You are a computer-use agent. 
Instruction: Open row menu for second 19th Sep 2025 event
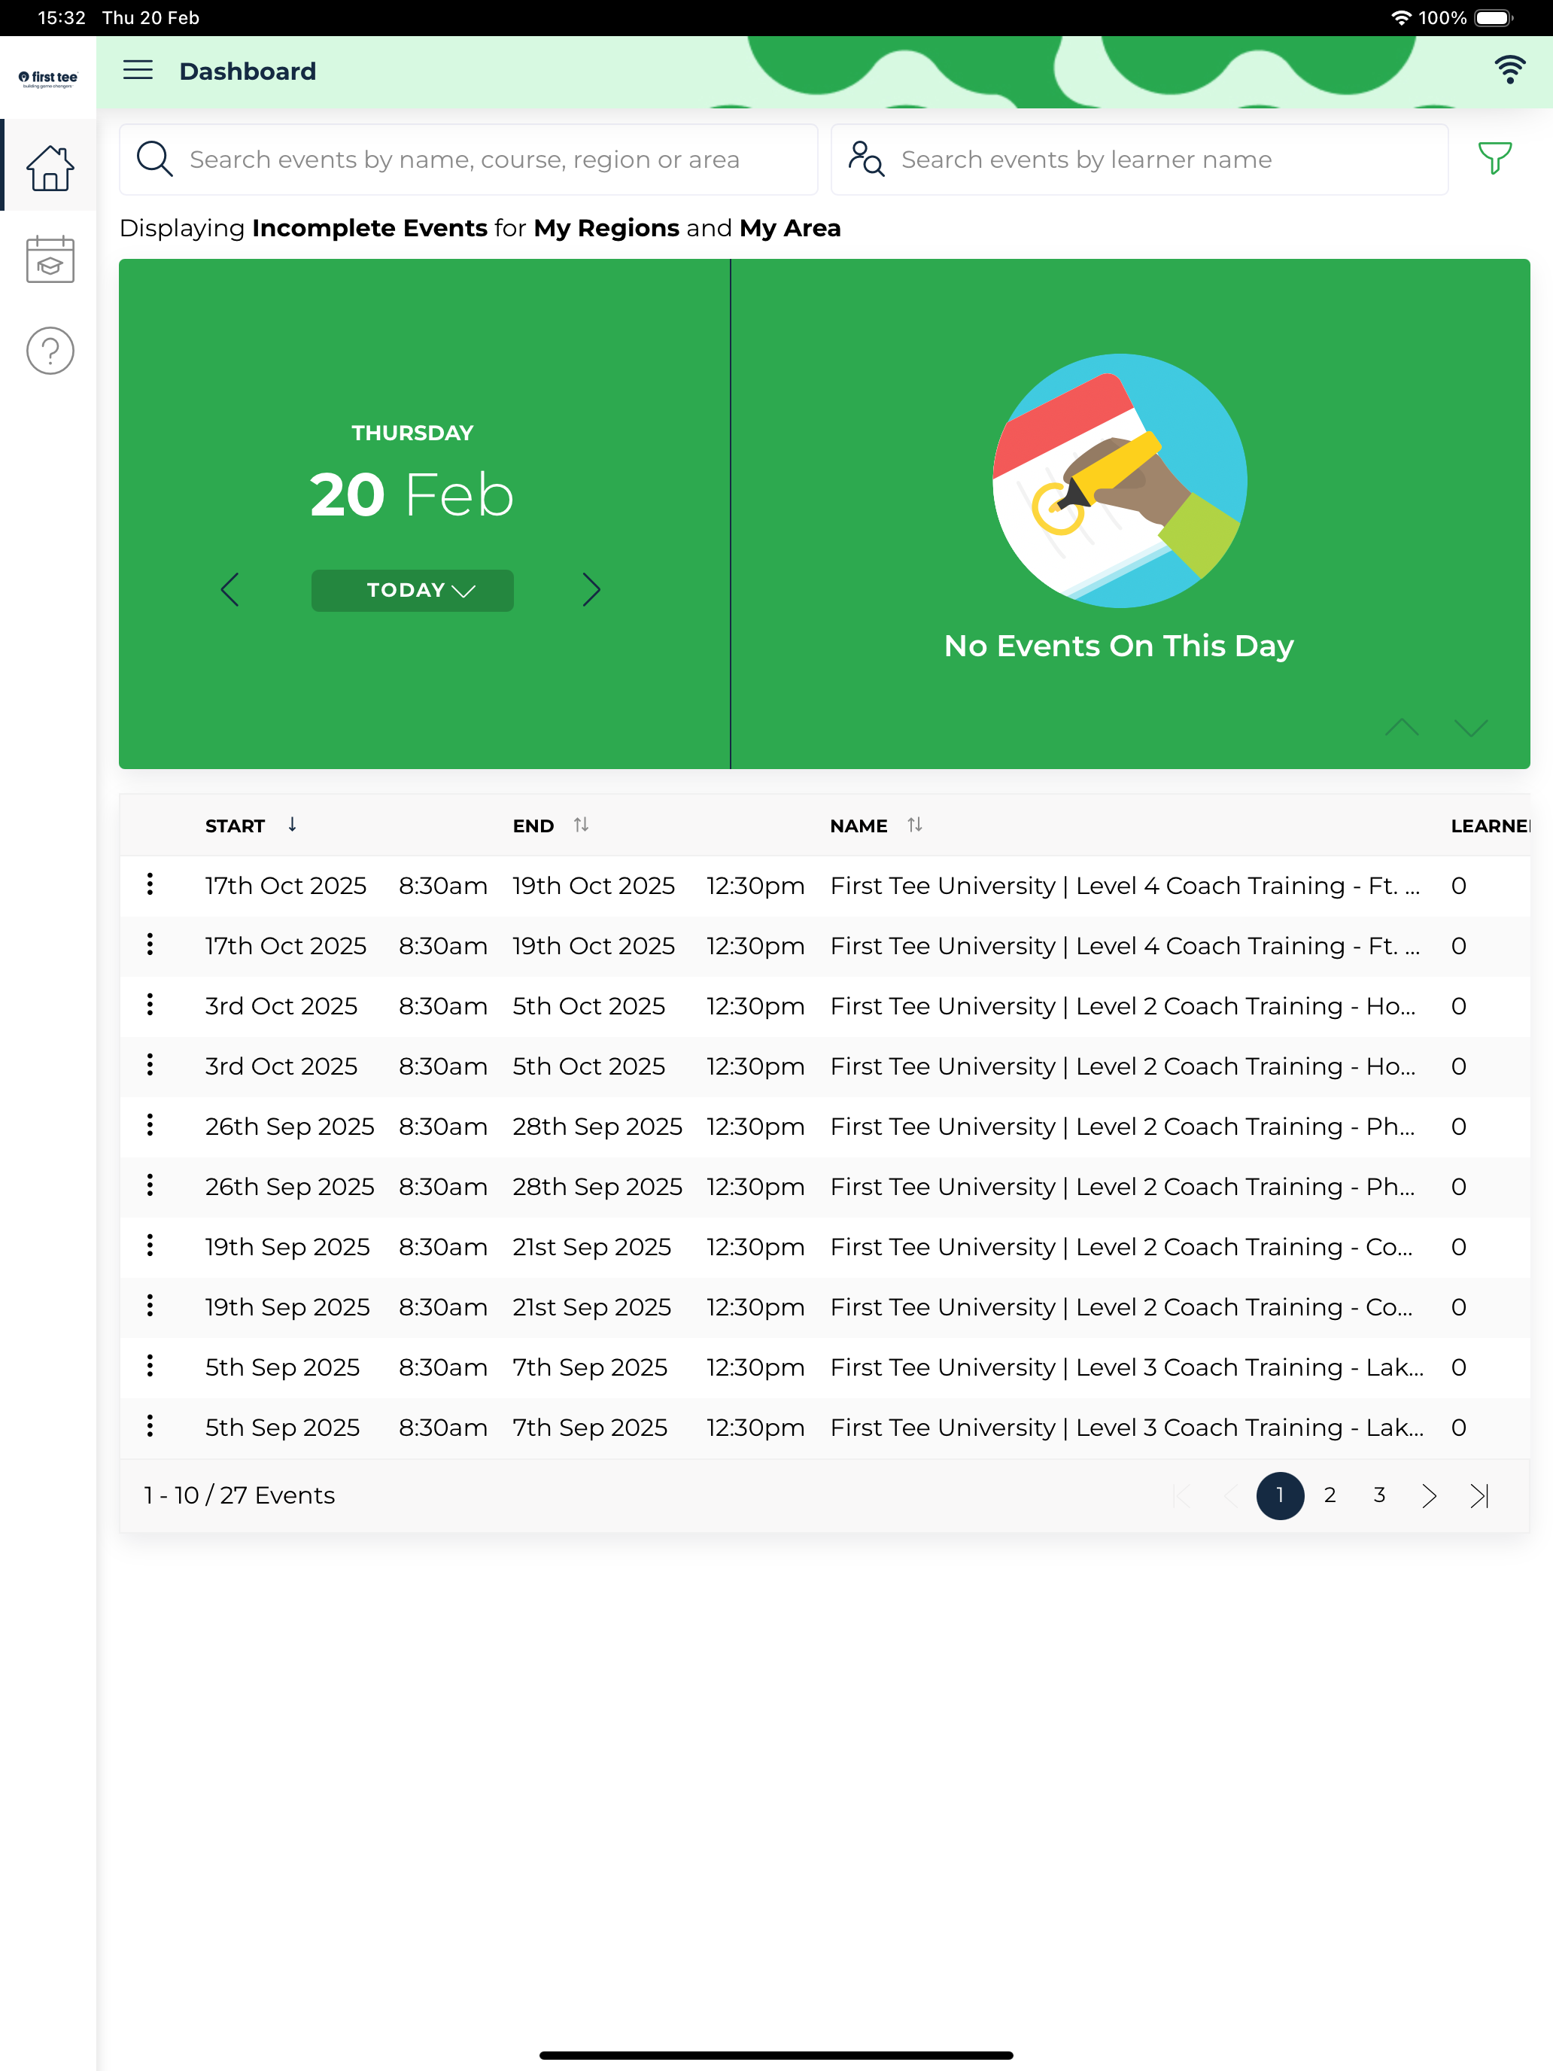(x=150, y=1306)
